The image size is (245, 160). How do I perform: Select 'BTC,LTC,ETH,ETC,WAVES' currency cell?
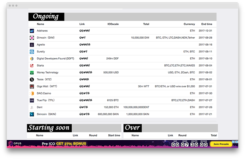tap(179, 65)
